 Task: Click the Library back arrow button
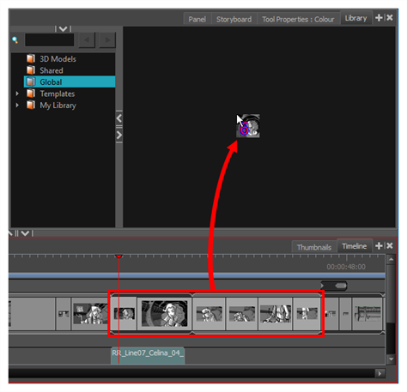(87, 40)
